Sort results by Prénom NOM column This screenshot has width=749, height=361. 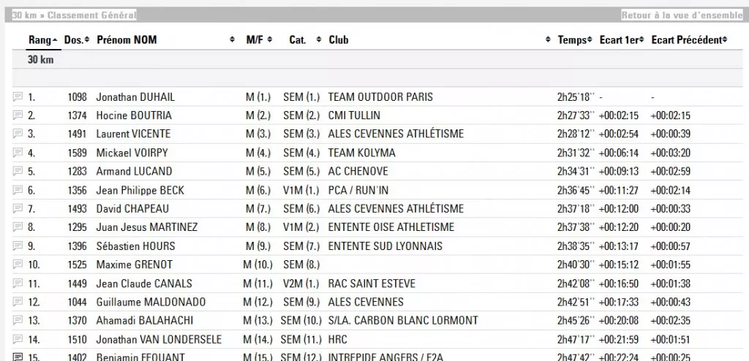pyautogui.click(x=166, y=40)
